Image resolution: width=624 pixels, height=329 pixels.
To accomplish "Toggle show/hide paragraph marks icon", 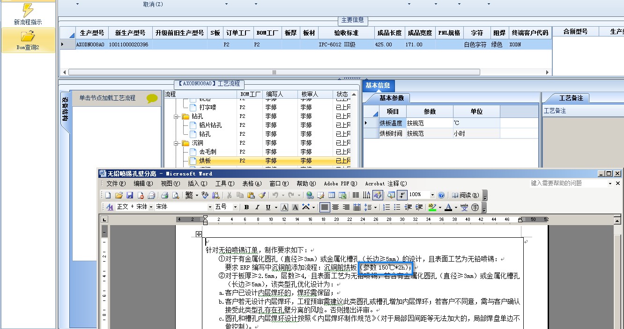I will pos(402,195).
